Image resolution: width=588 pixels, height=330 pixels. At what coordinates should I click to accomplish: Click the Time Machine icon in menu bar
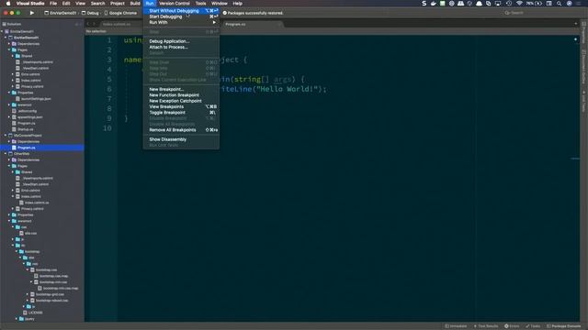click(x=509, y=4)
